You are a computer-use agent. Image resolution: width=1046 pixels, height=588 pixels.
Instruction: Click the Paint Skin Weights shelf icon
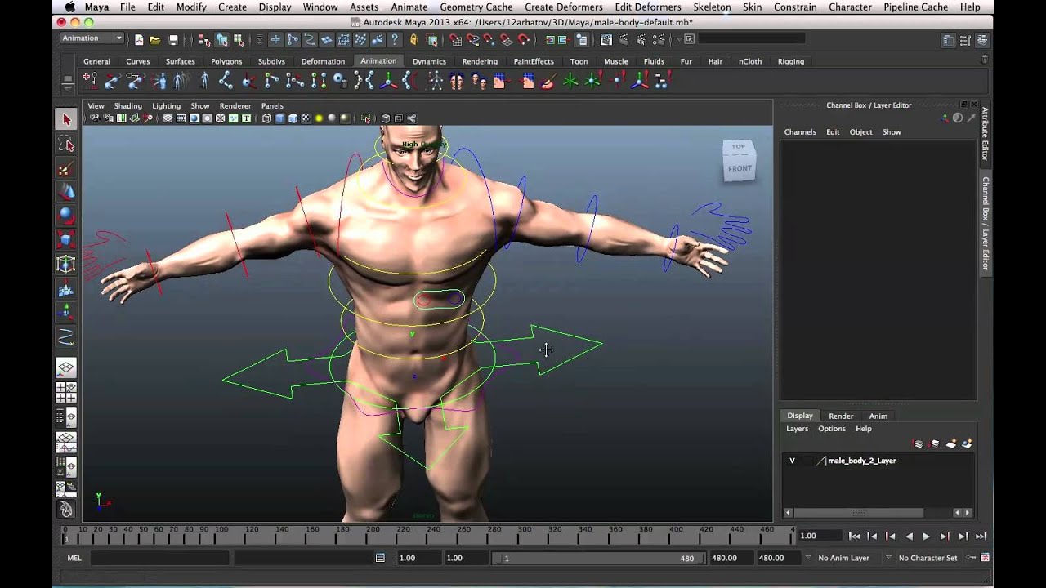pos(548,80)
